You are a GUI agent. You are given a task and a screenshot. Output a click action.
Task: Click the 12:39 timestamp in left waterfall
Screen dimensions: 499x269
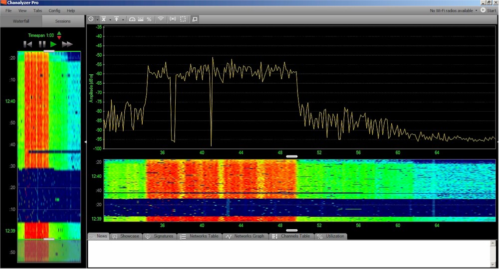[10, 231]
